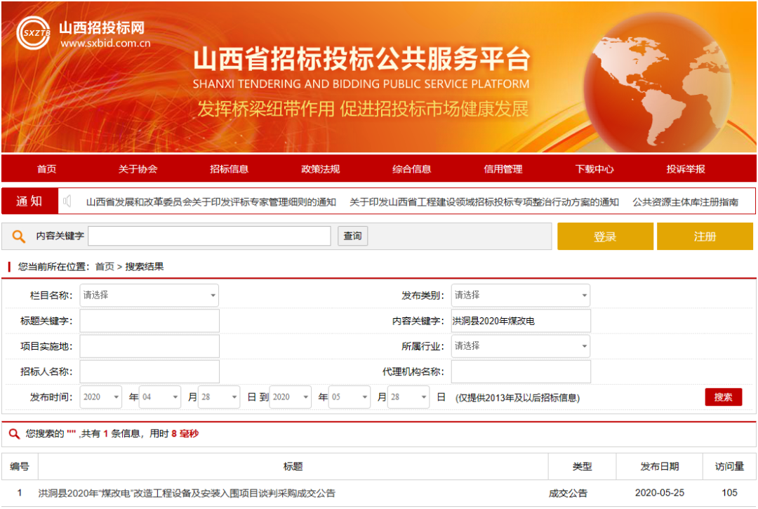The image size is (758, 509).
Task: Open the end year dropdown showing 2020
Action: (x=290, y=397)
